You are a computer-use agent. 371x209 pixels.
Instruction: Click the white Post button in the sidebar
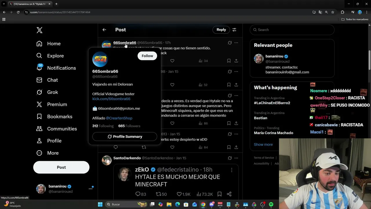pos(61,167)
